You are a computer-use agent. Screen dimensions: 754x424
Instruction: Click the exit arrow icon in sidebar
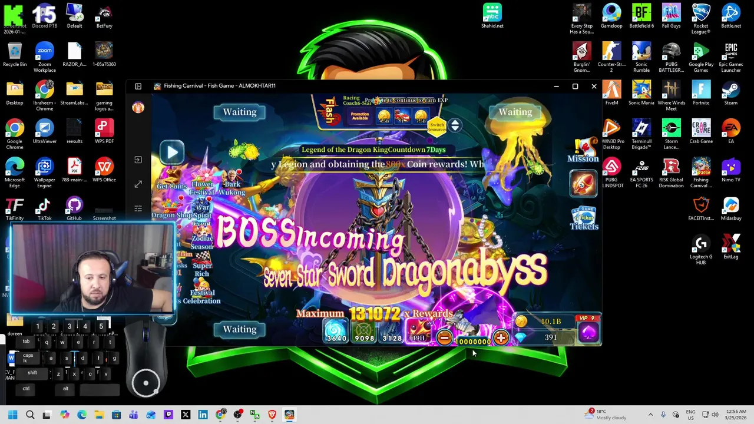coord(138,160)
